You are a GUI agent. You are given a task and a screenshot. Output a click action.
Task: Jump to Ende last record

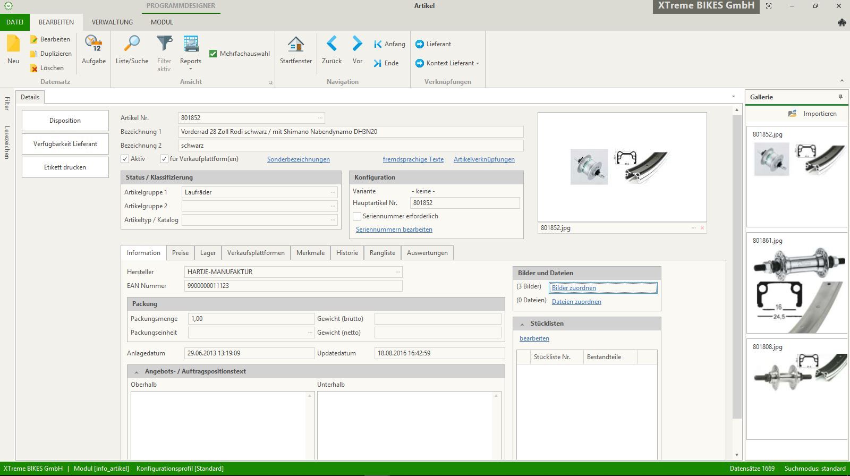[x=386, y=63]
